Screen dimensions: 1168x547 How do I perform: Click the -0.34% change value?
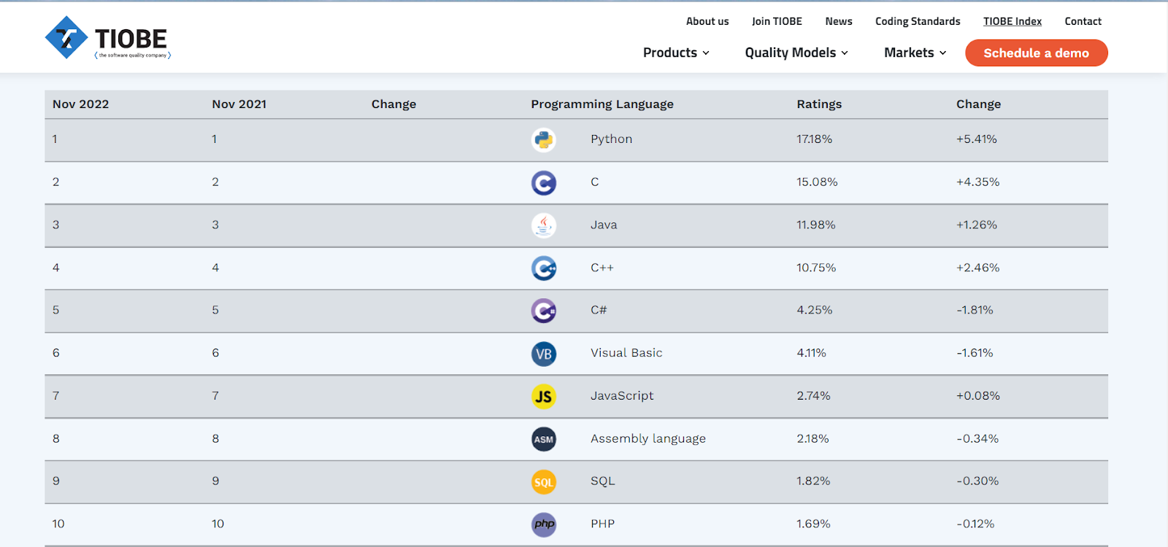pos(977,439)
